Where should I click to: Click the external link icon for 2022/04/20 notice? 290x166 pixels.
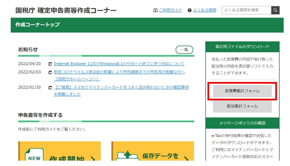[50, 64]
